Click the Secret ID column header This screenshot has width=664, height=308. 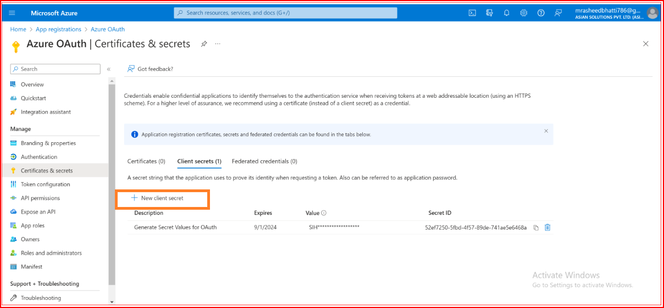(440, 213)
